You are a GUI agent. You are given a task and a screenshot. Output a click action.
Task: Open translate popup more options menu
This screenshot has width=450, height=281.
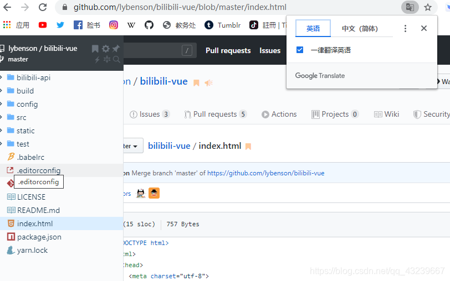click(405, 28)
